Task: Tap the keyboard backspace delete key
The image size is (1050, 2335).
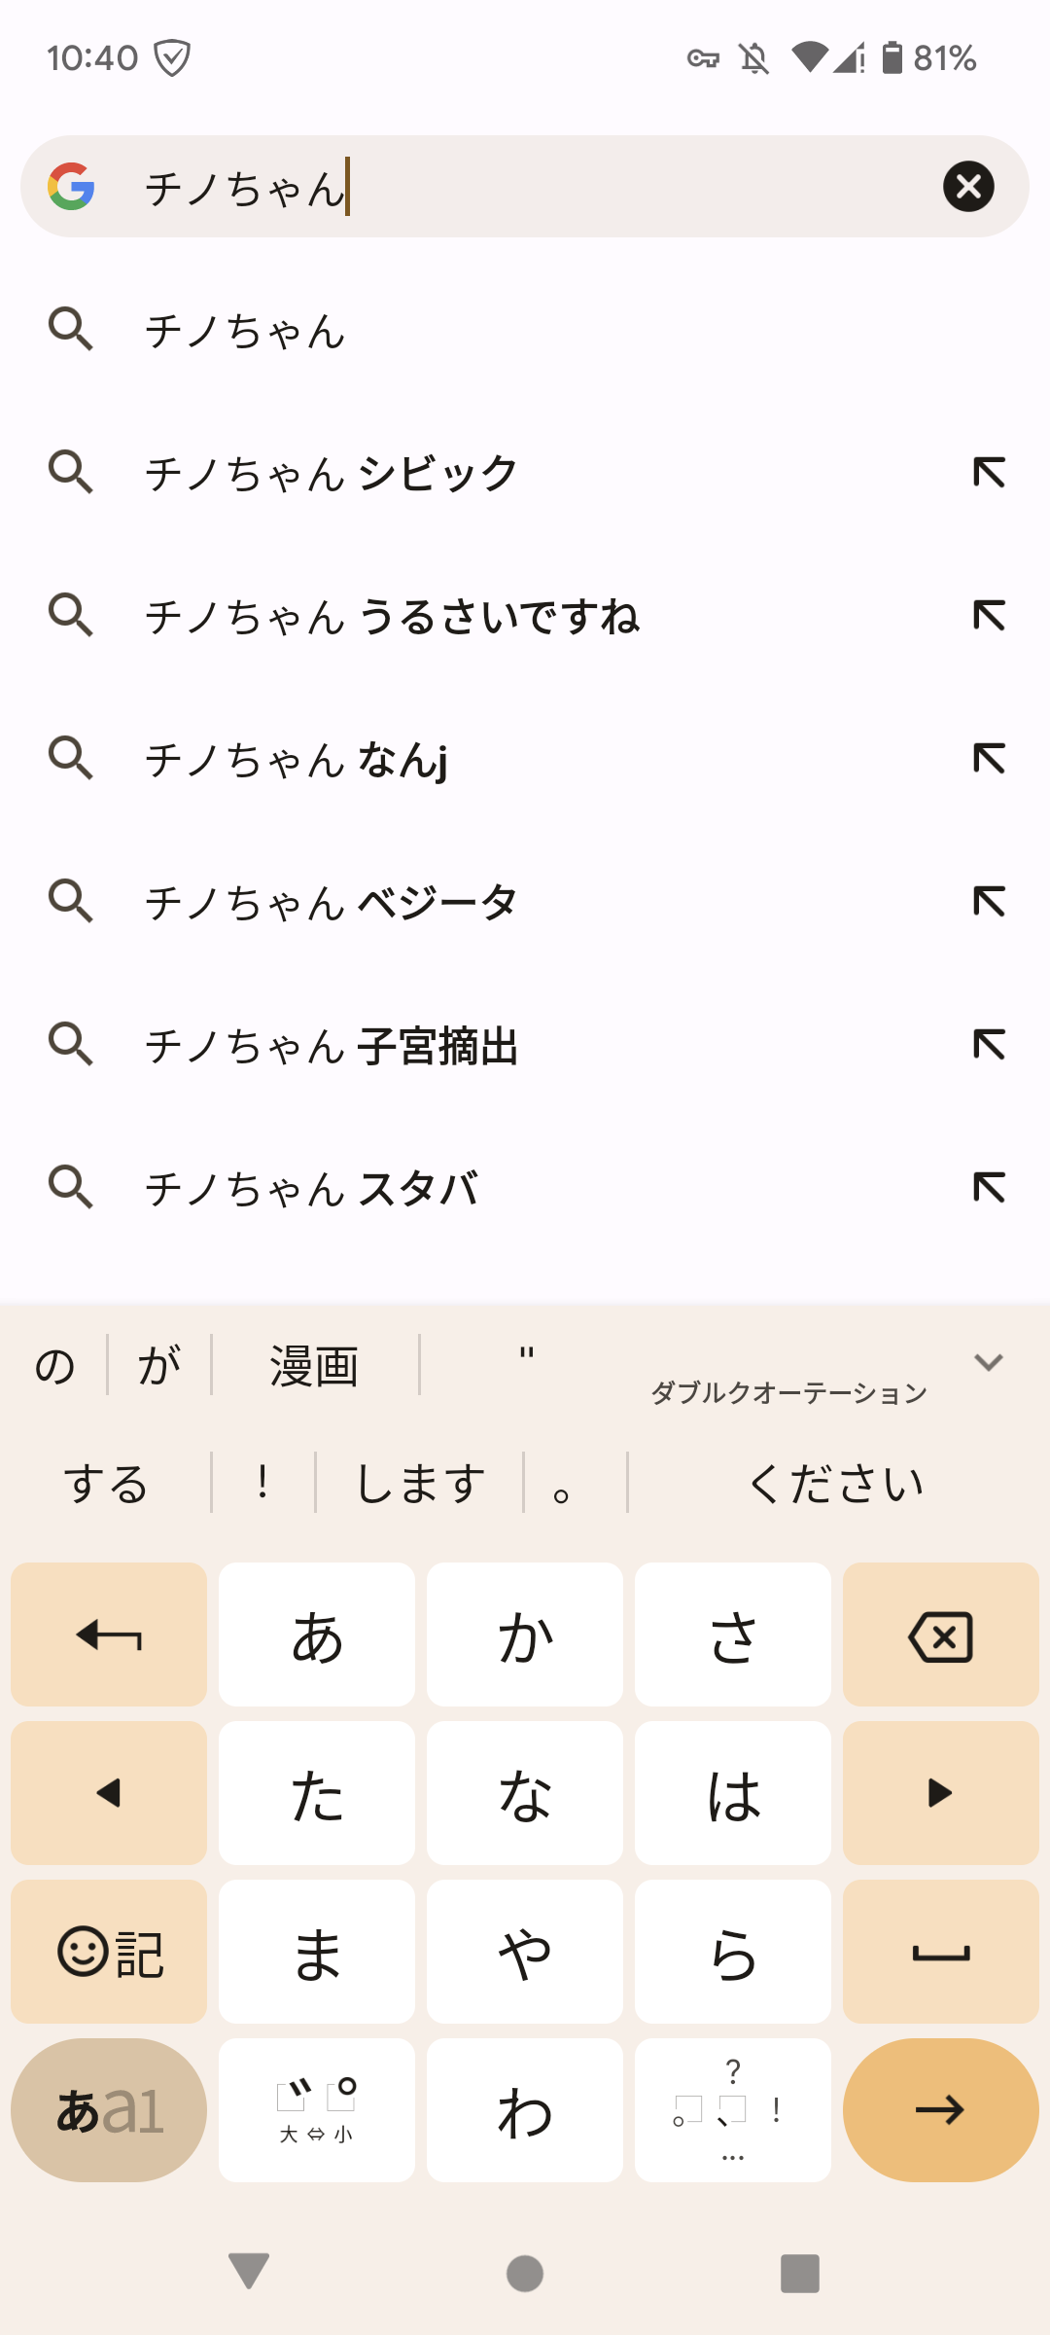Action: click(940, 1634)
